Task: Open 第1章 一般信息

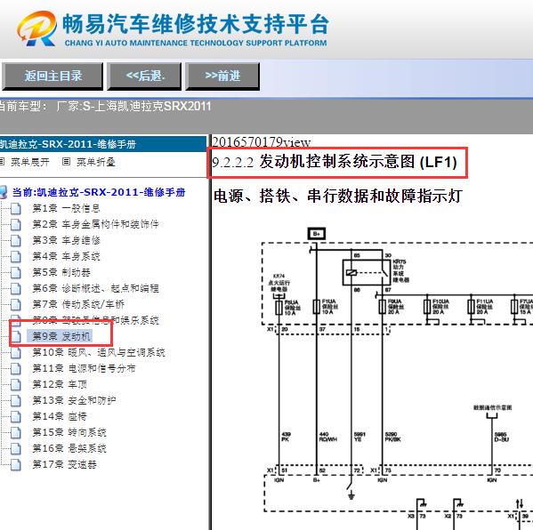Action: (66, 208)
